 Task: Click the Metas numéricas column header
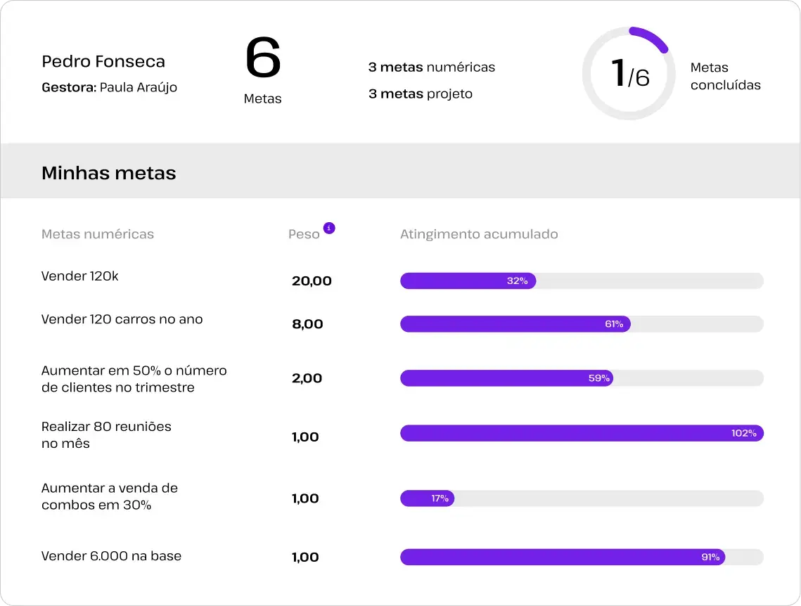98,234
